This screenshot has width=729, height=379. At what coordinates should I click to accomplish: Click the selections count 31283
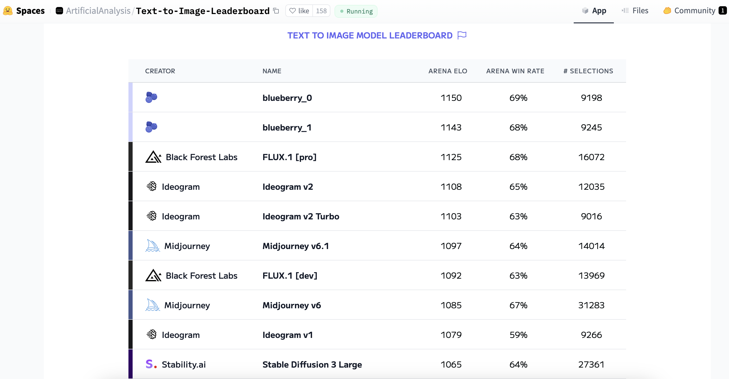pos(591,305)
